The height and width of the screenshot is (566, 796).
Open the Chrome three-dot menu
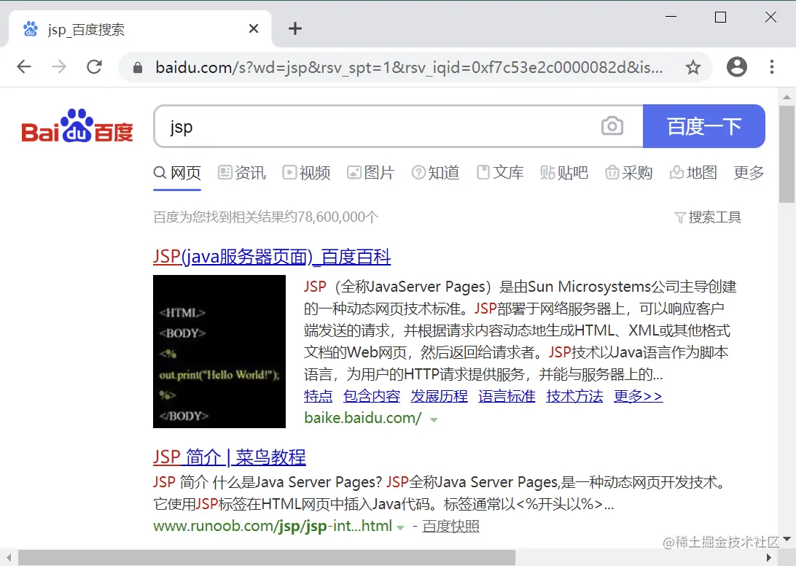[x=771, y=66]
